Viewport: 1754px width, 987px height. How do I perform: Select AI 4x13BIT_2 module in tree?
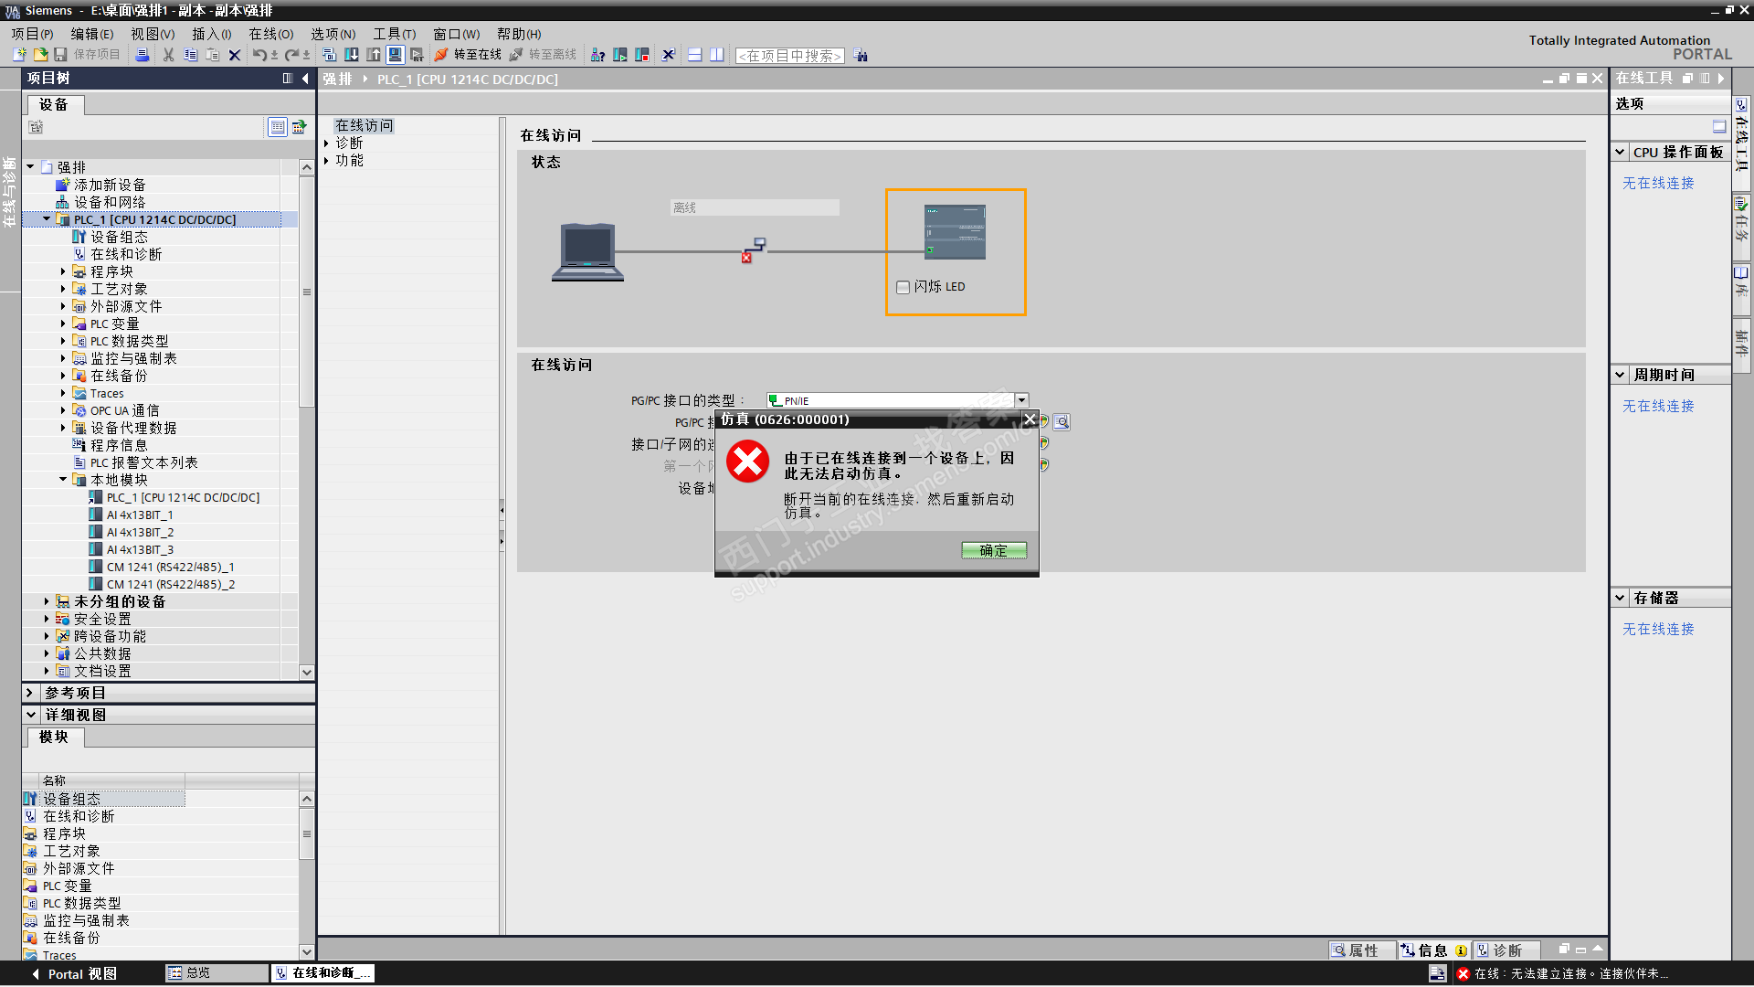click(x=140, y=532)
